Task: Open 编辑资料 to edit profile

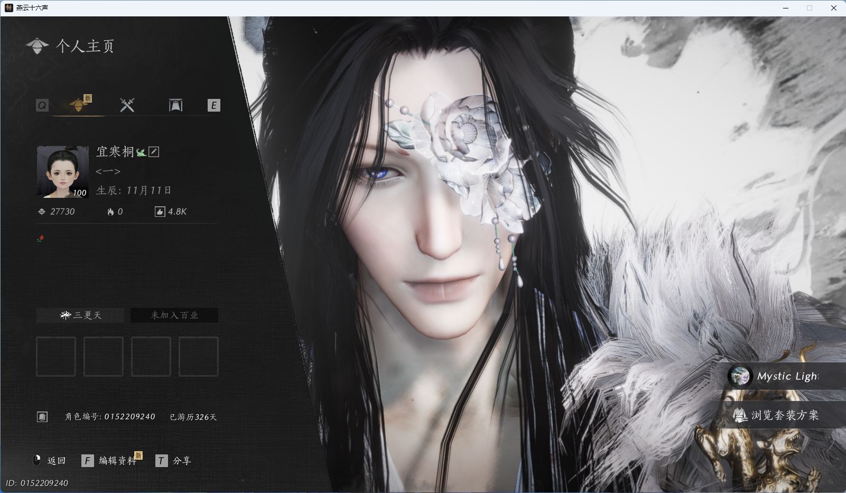Action: tap(111, 461)
